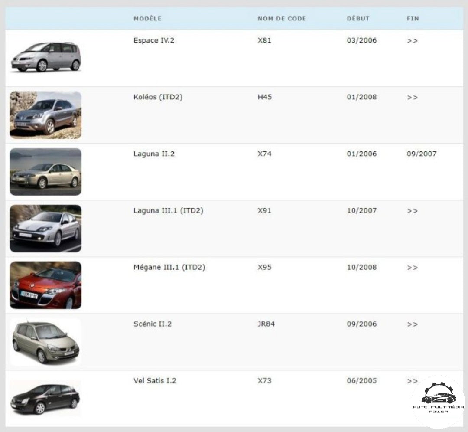Click the FIN column heading
The image size is (468, 432).
click(x=412, y=18)
